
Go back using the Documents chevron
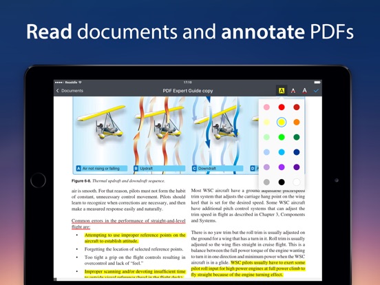(58, 91)
